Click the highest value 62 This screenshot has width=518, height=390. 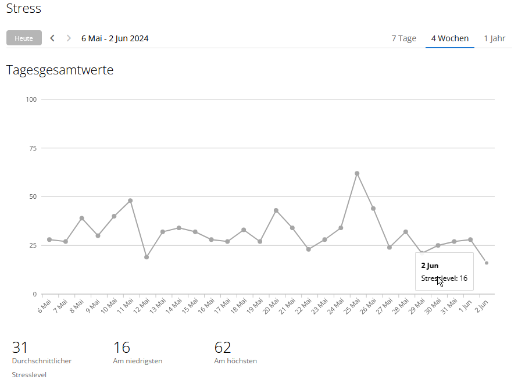(x=223, y=348)
